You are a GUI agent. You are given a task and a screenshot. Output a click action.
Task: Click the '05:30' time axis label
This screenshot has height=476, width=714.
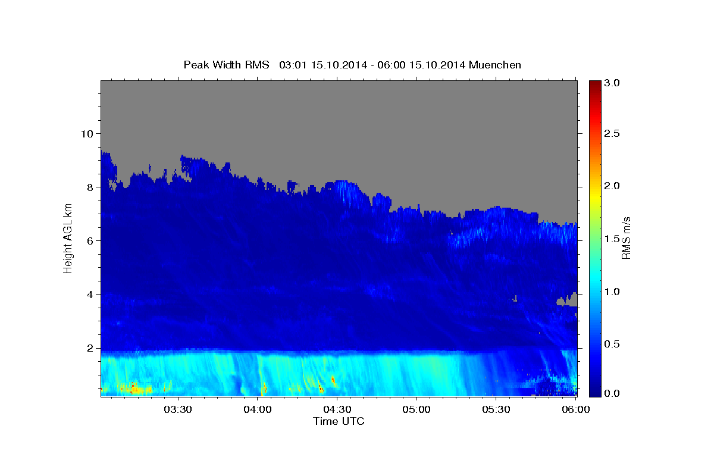(x=496, y=409)
